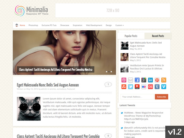Select the Home menu item
The width and height of the screenshot is (184, 138).
[x=22, y=25]
